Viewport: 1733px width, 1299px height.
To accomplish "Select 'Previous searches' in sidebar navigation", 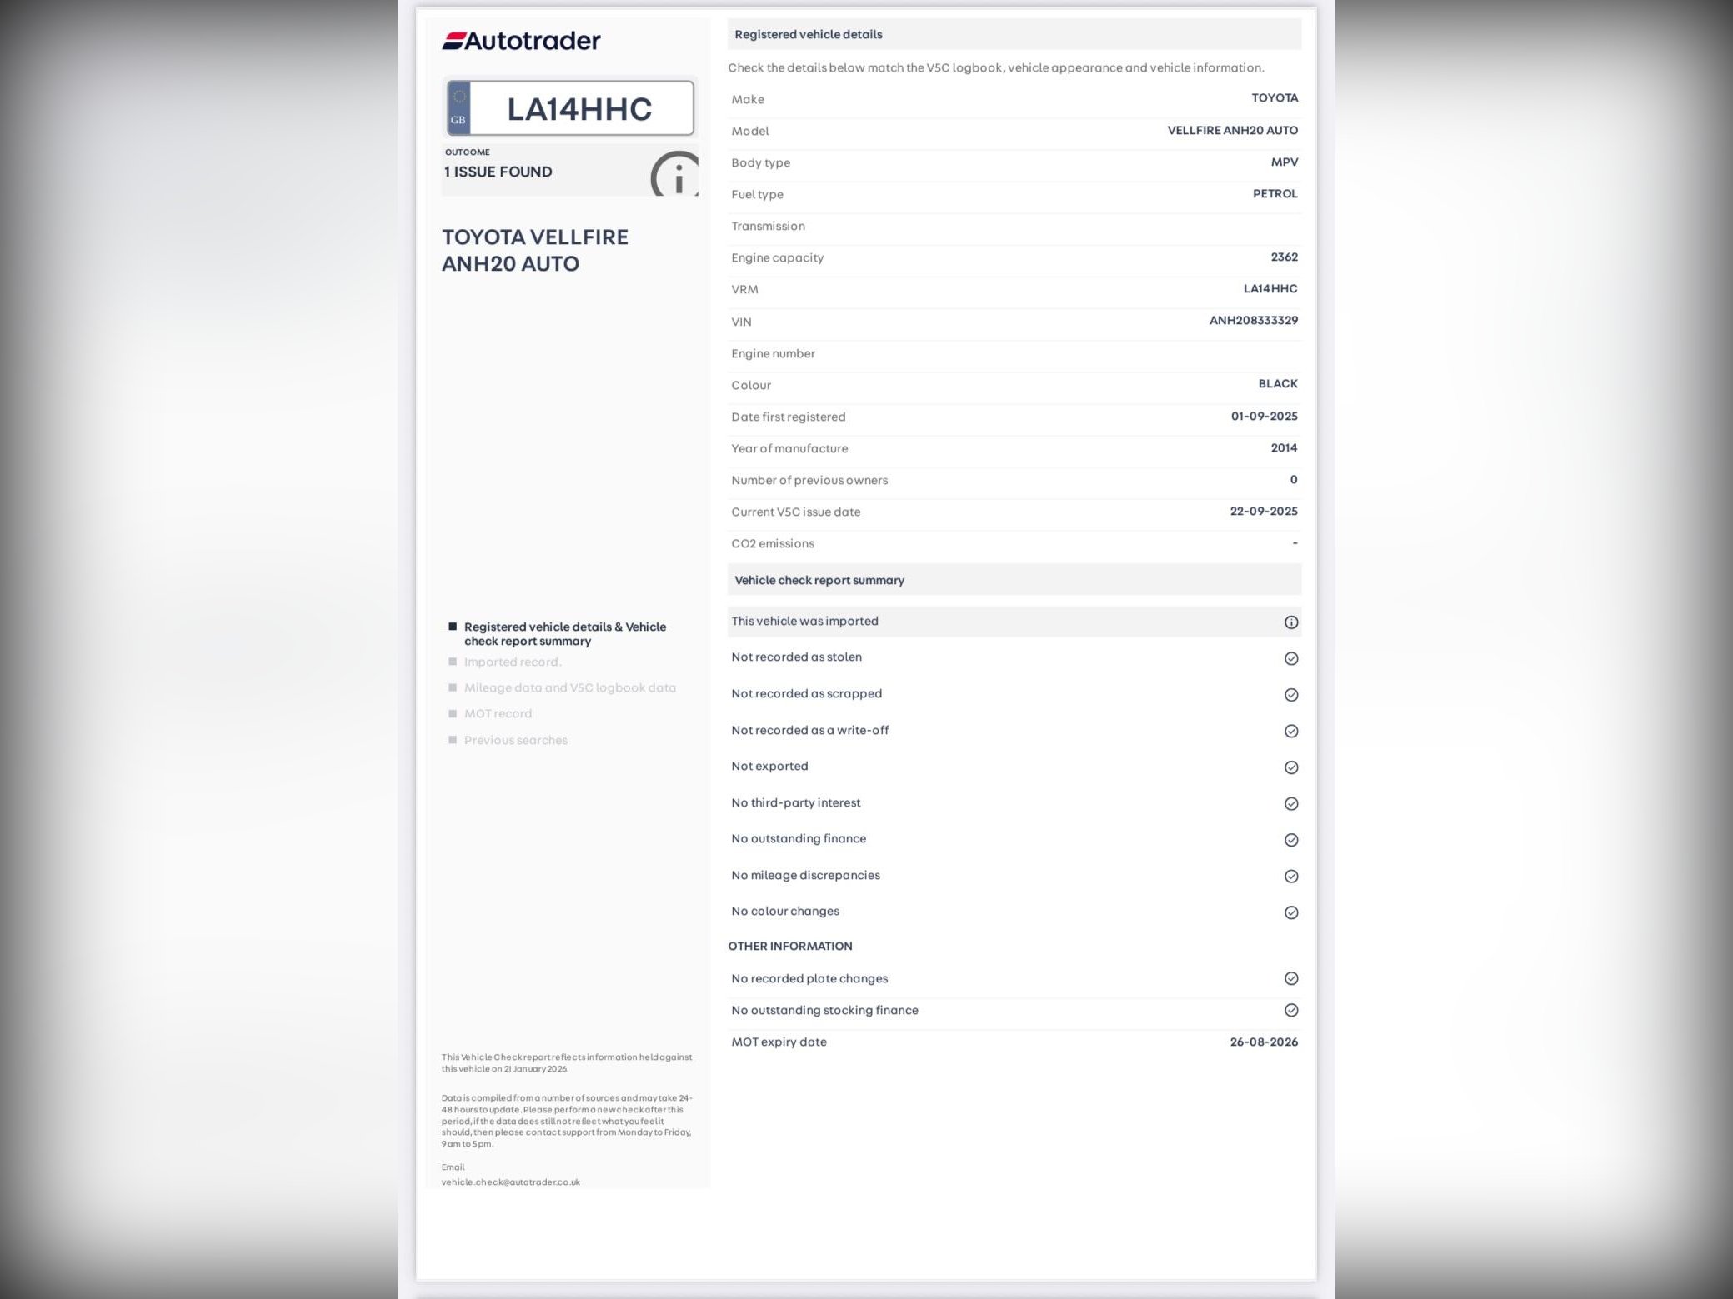I will (515, 740).
